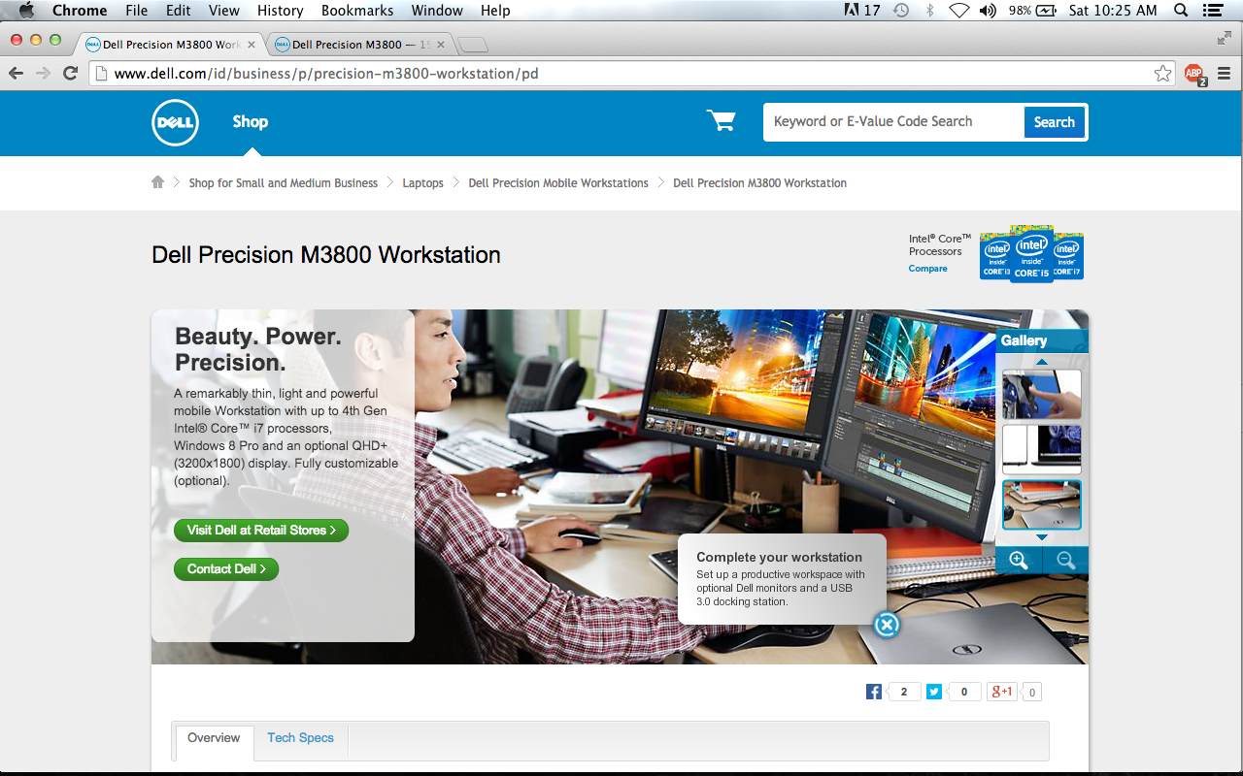Focus Keyword or E-Value Code Search field
Screen dimensions: 1243x776
893,122
